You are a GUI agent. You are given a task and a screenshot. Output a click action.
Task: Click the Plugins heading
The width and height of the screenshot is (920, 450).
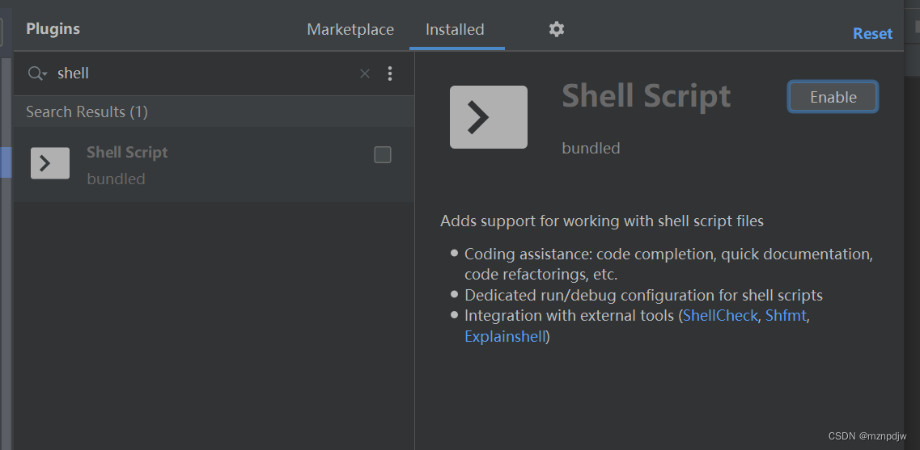[x=53, y=29]
